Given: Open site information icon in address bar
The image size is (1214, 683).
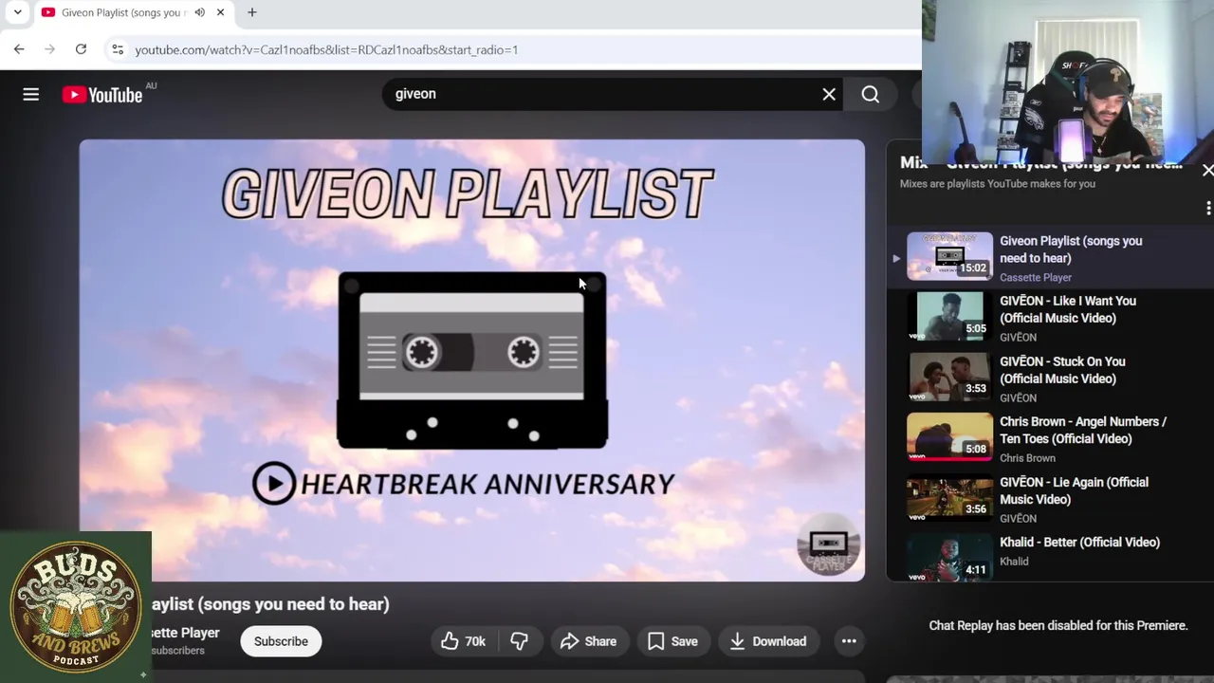Looking at the screenshot, I should [117, 49].
